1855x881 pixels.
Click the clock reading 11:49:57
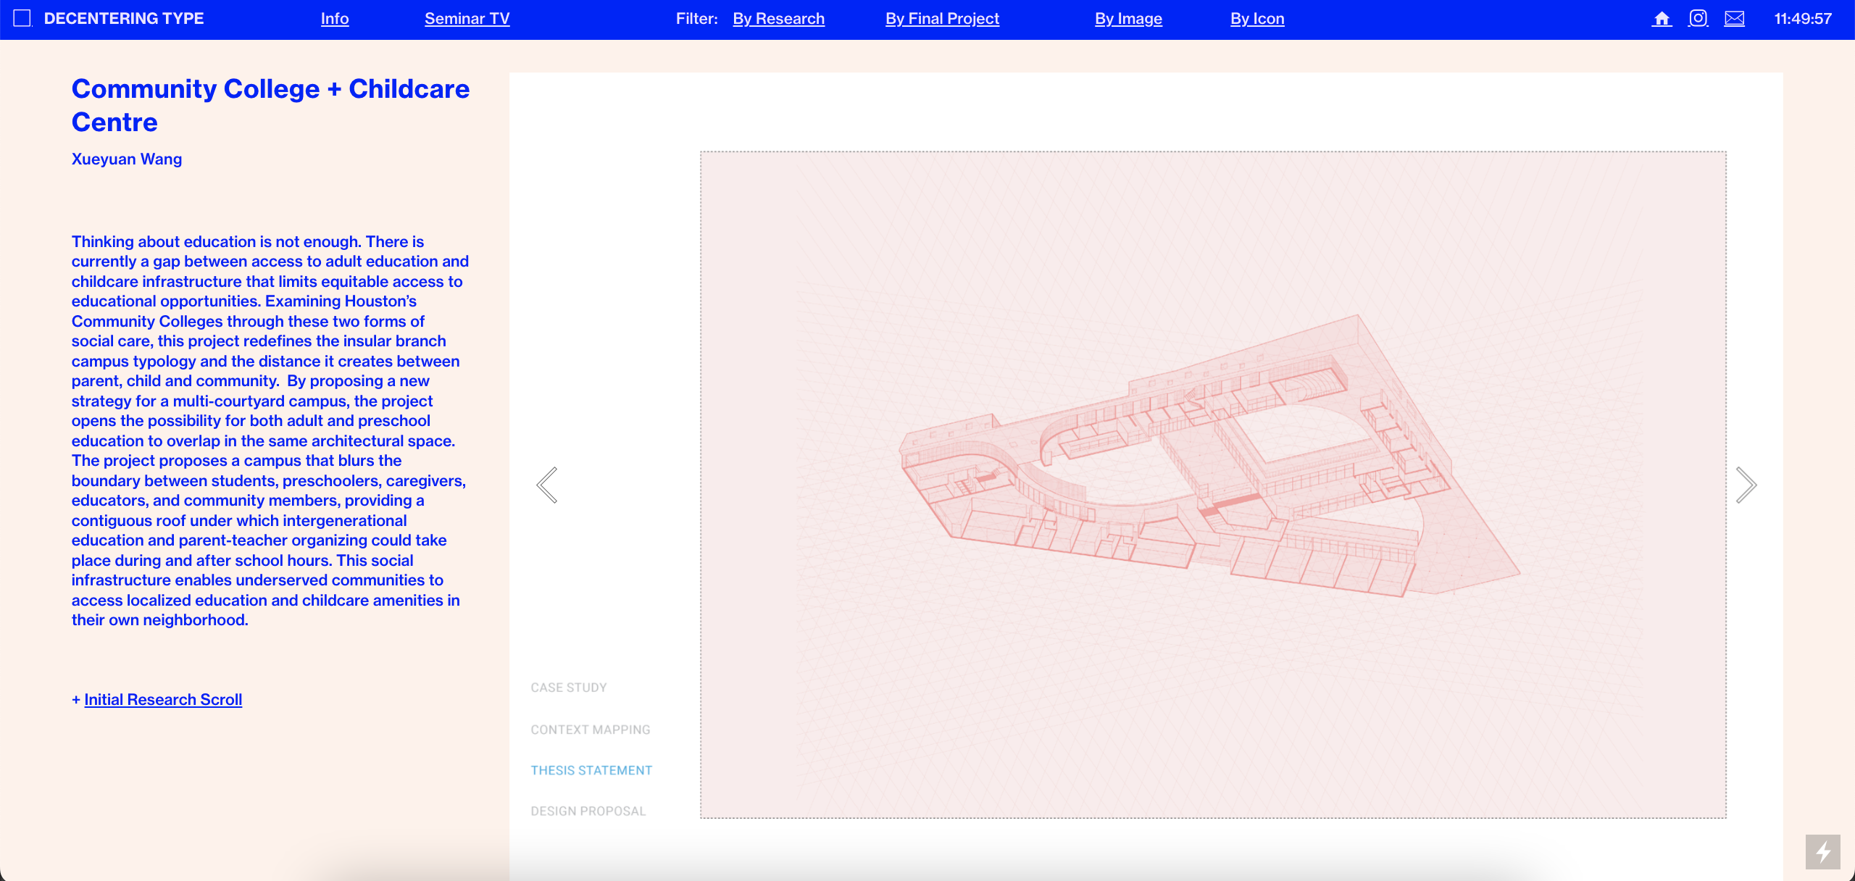click(x=1803, y=19)
